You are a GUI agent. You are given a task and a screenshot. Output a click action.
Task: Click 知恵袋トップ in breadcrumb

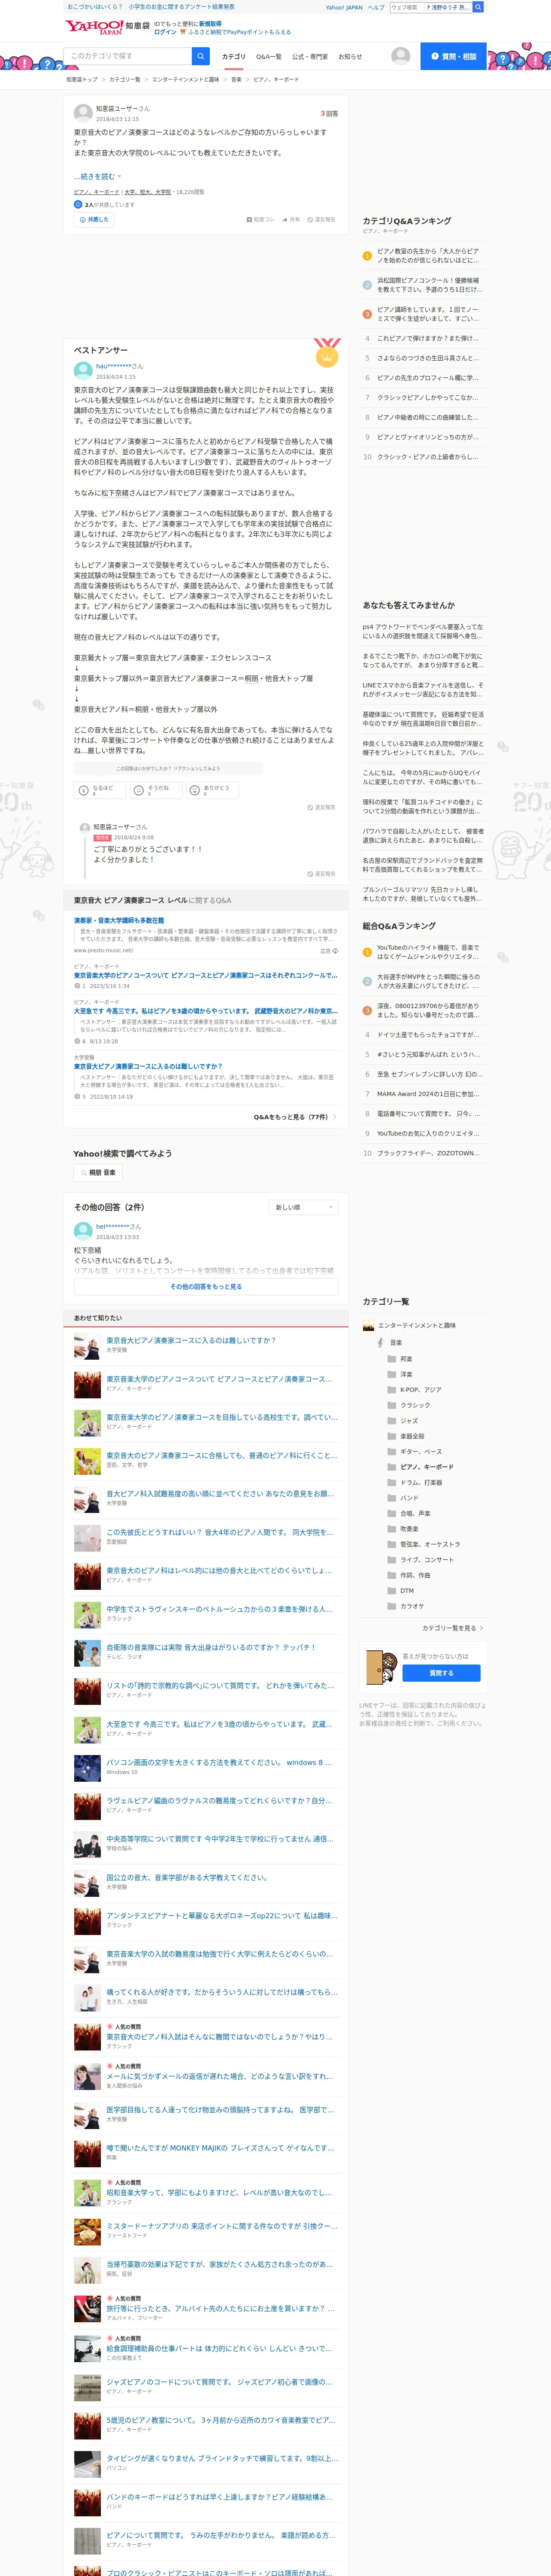tap(82, 79)
